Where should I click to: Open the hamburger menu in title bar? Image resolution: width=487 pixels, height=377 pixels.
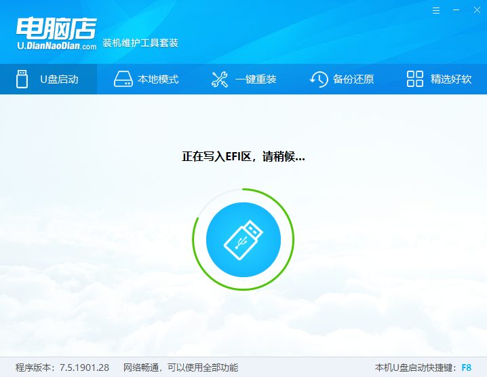coord(436,12)
